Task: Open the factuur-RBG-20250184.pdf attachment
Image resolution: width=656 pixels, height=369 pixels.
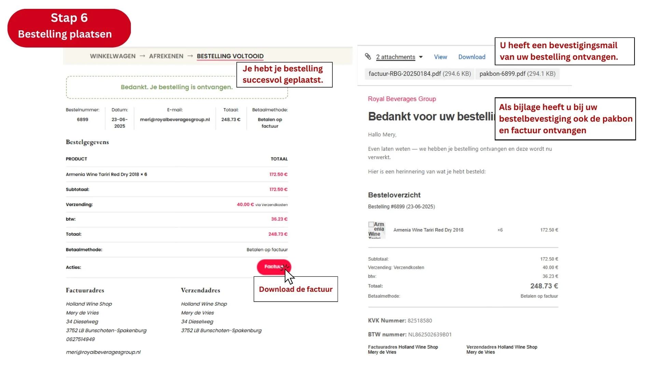Action: [x=420, y=74]
